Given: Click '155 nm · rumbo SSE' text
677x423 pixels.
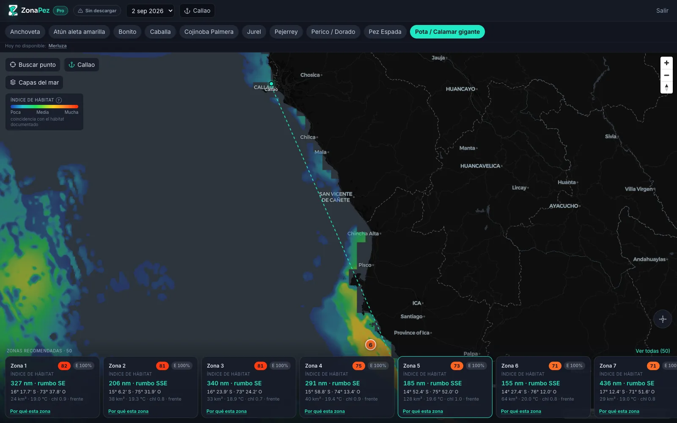Looking at the screenshot, I should point(531,383).
